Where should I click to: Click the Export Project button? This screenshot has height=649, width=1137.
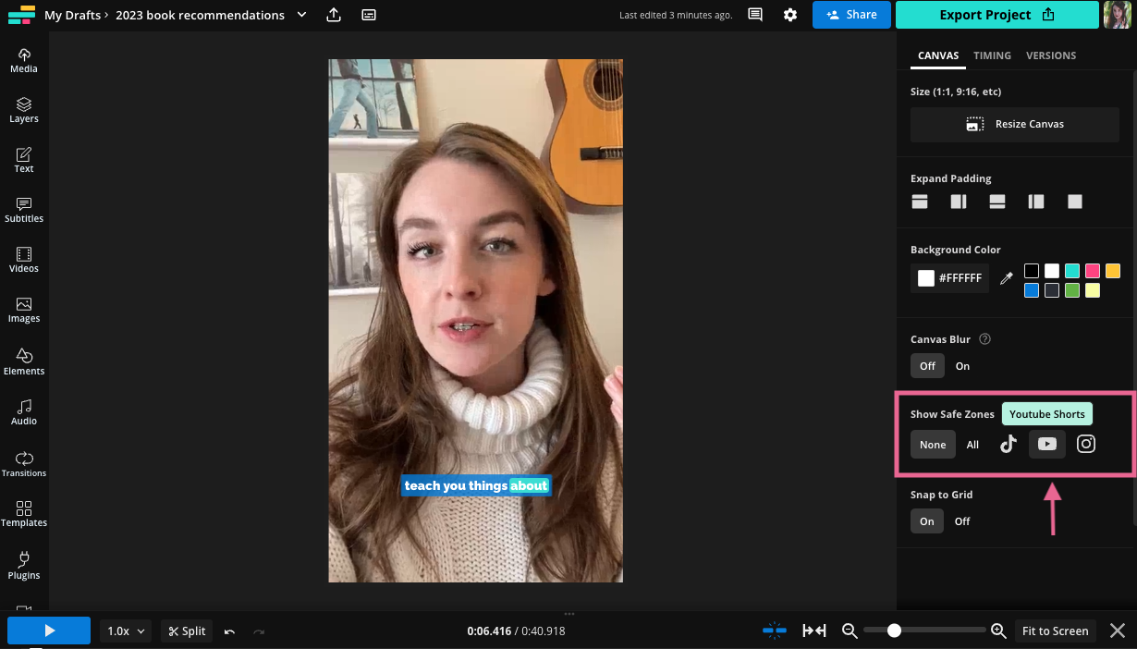coord(996,15)
